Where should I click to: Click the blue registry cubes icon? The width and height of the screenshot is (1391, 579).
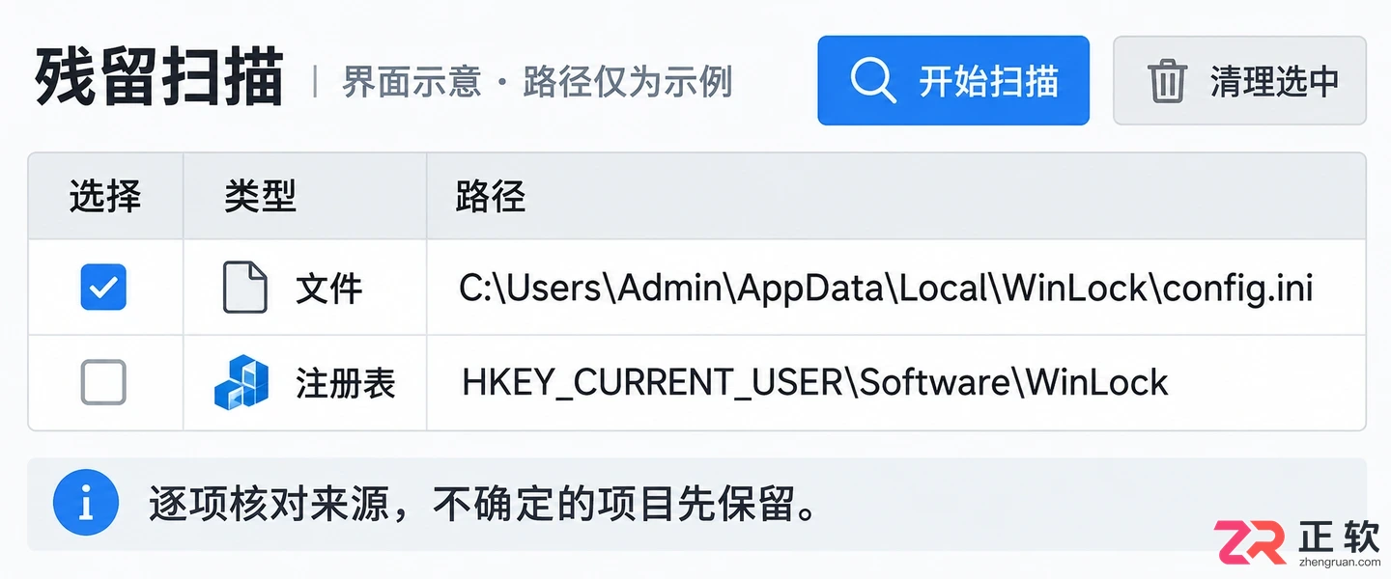241,382
